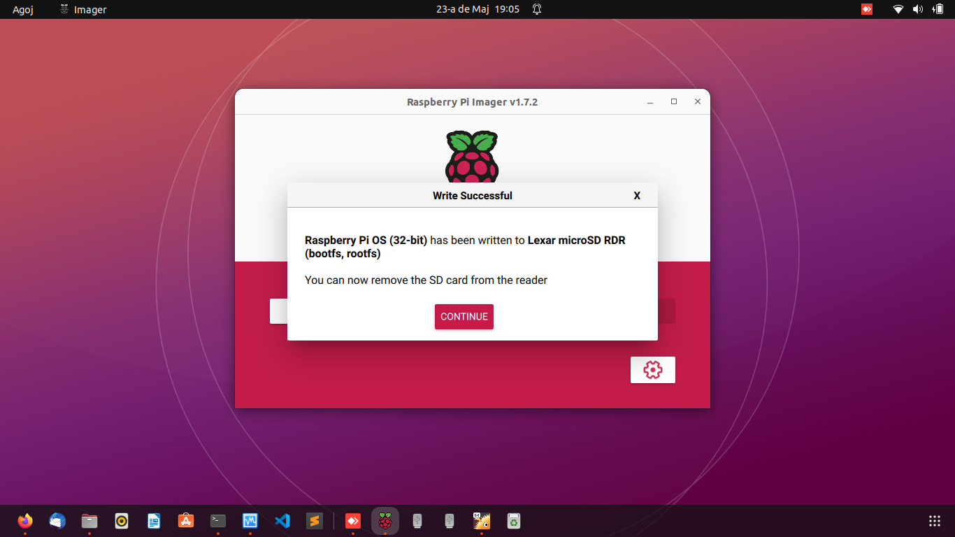Show the applications grid

pyautogui.click(x=935, y=521)
